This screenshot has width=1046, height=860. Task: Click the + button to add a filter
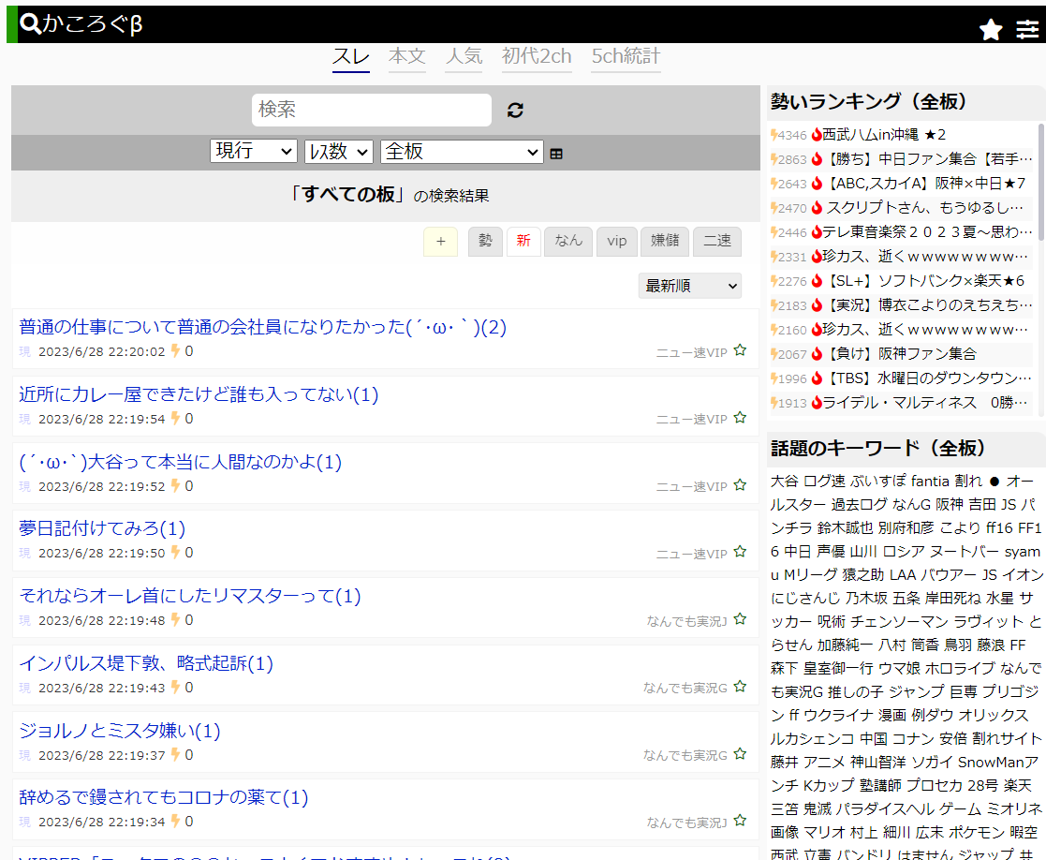click(x=440, y=241)
